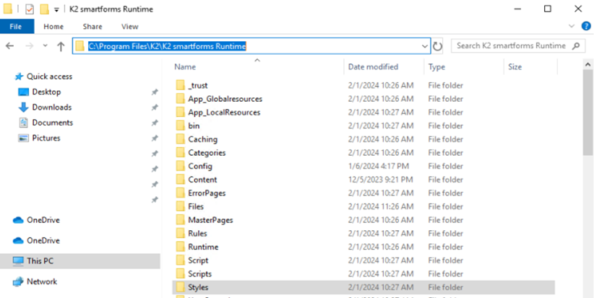Select the Script folder icon

coord(181,260)
